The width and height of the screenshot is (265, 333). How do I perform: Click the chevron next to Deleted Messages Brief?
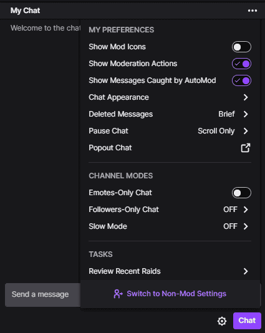[x=246, y=114]
